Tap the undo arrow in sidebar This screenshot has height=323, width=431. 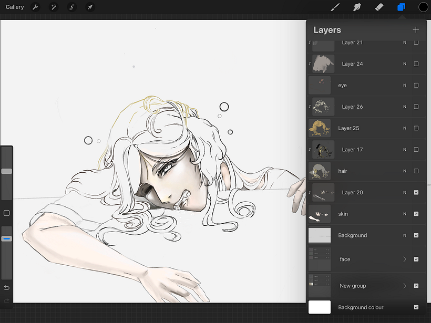(x=7, y=288)
